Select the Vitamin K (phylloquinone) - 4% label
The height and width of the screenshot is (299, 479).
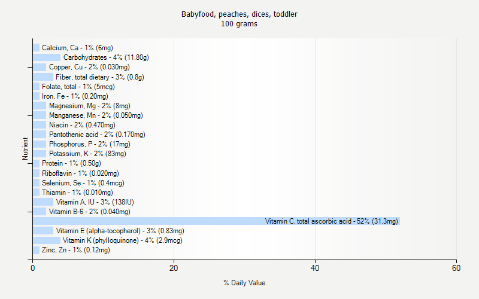tap(123, 240)
